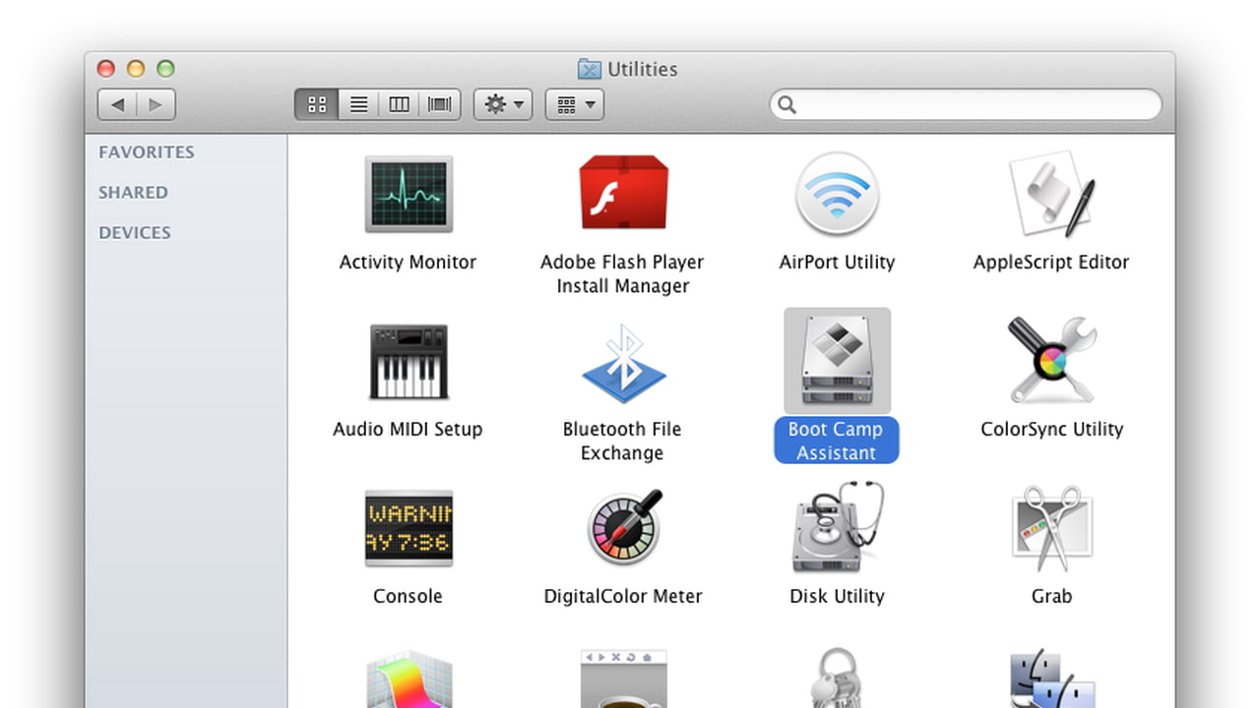The image size is (1260, 708).
Task: Select the Grab scissors icon
Action: [x=1051, y=528]
